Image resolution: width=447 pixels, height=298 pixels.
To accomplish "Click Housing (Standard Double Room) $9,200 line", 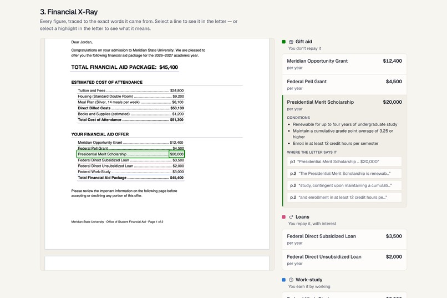I will 131,97.
